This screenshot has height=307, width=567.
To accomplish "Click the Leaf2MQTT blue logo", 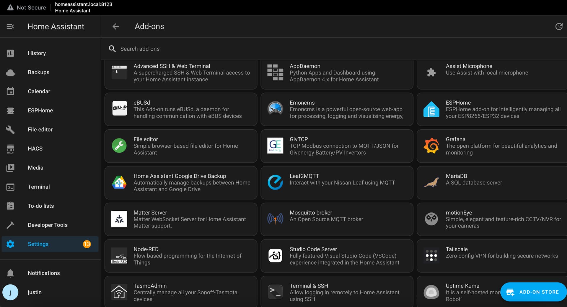I will 275,182.
